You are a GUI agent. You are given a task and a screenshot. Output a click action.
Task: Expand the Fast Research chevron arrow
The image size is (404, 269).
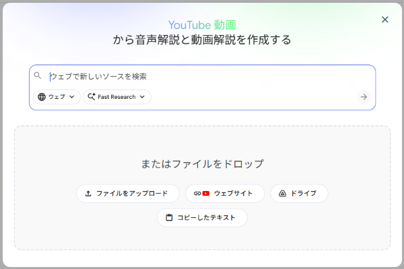[x=142, y=97]
